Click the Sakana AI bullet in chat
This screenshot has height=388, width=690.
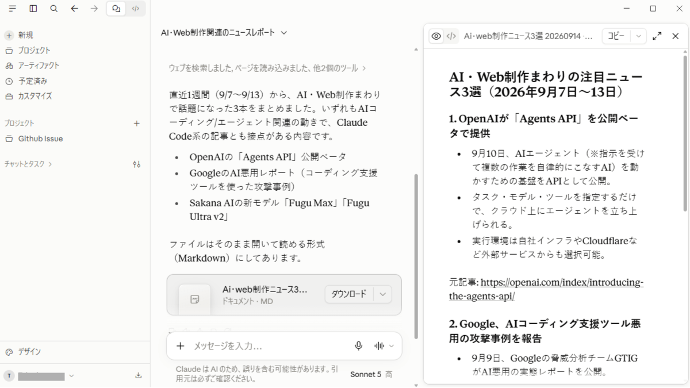coord(279,210)
